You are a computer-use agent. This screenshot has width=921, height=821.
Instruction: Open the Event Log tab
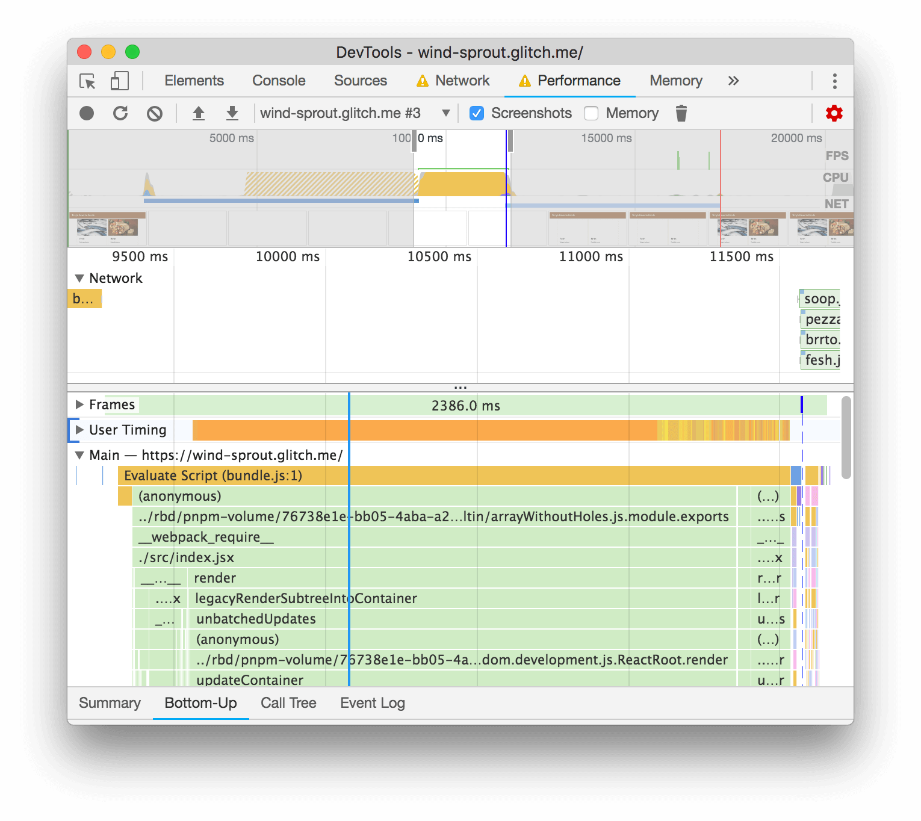click(x=372, y=702)
